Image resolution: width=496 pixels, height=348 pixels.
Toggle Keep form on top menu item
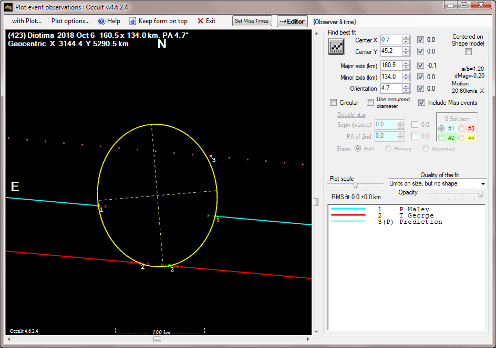pyautogui.click(x=159, y=21)
